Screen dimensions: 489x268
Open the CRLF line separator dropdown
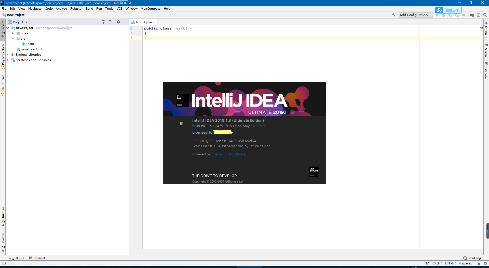pos(437,263)
